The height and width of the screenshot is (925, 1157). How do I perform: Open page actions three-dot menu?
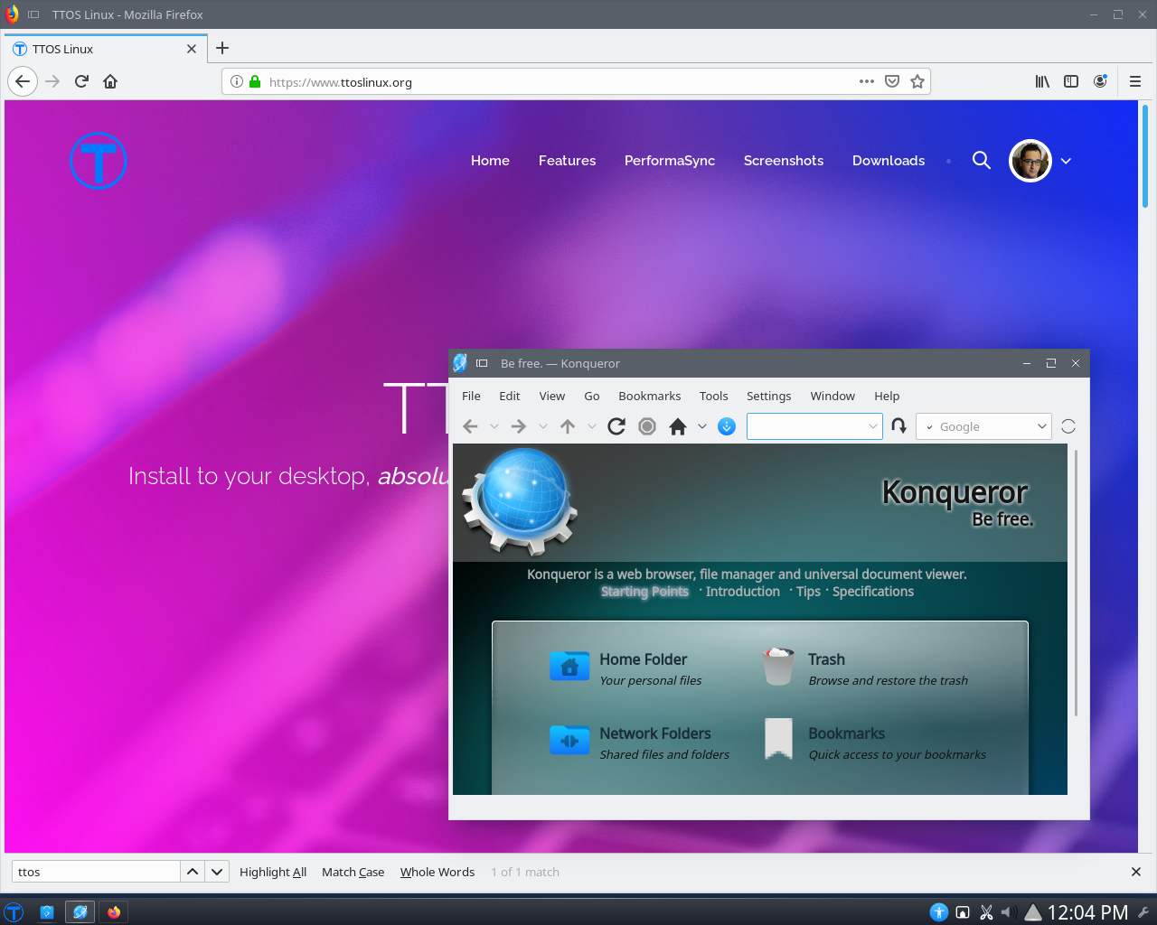pos(867,81)
